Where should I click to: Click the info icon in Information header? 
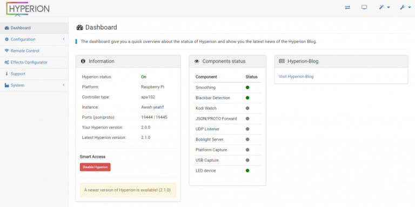(x=83, y=61)
